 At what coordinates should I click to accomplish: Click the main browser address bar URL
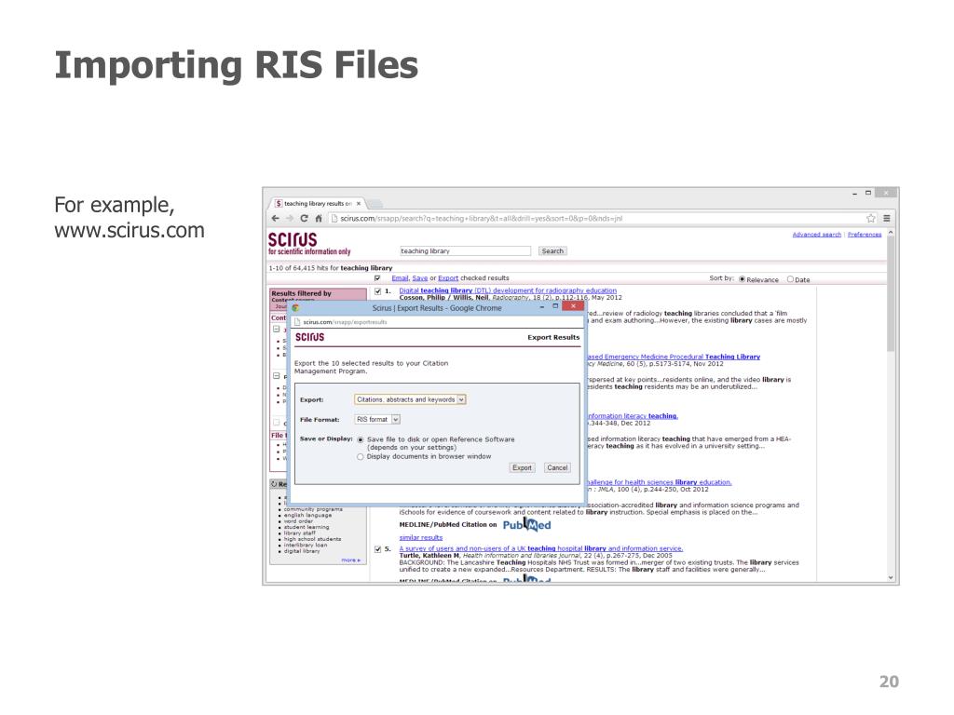click(481, 218)
